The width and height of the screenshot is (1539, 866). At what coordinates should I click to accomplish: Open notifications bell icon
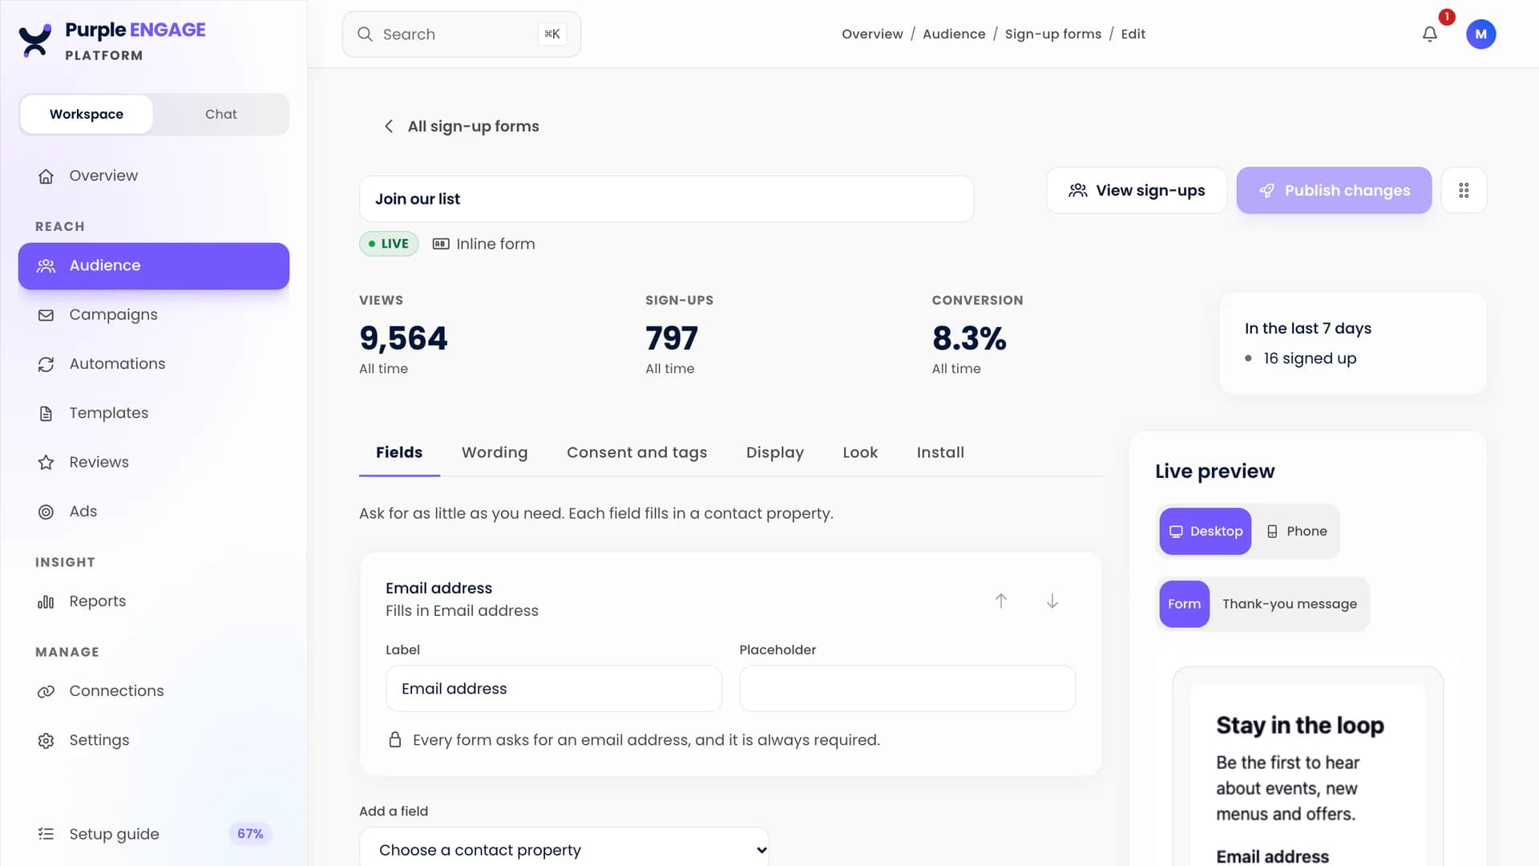pos(1430,34)
